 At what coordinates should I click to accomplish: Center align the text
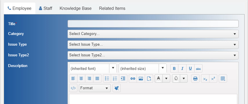coord(81,79)
